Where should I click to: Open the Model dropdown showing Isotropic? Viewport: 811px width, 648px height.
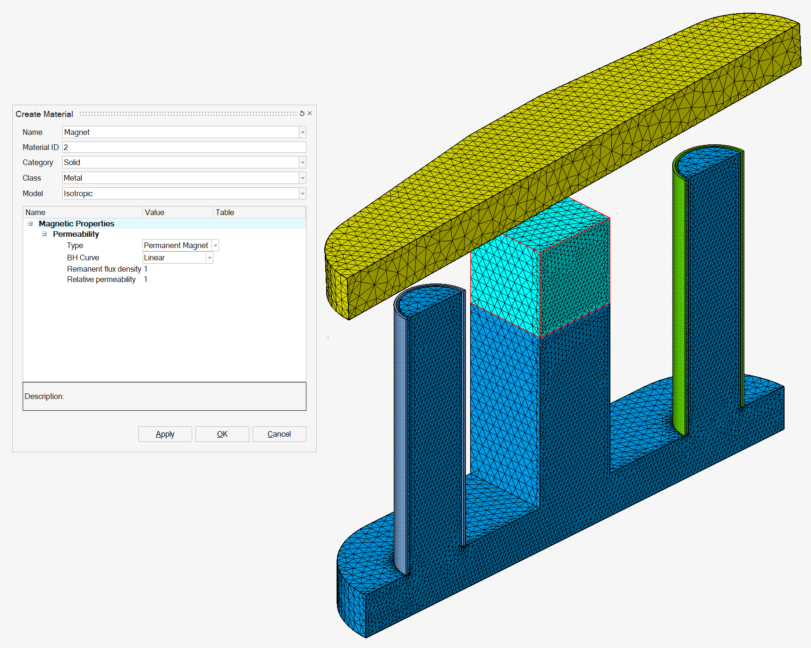[x=303, y=194]
